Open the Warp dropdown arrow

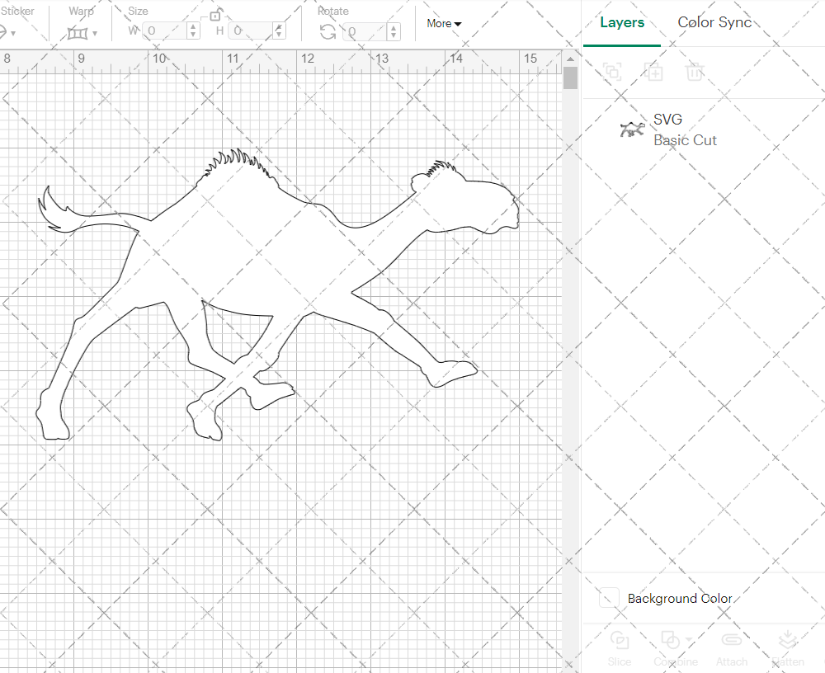(95, 34)
